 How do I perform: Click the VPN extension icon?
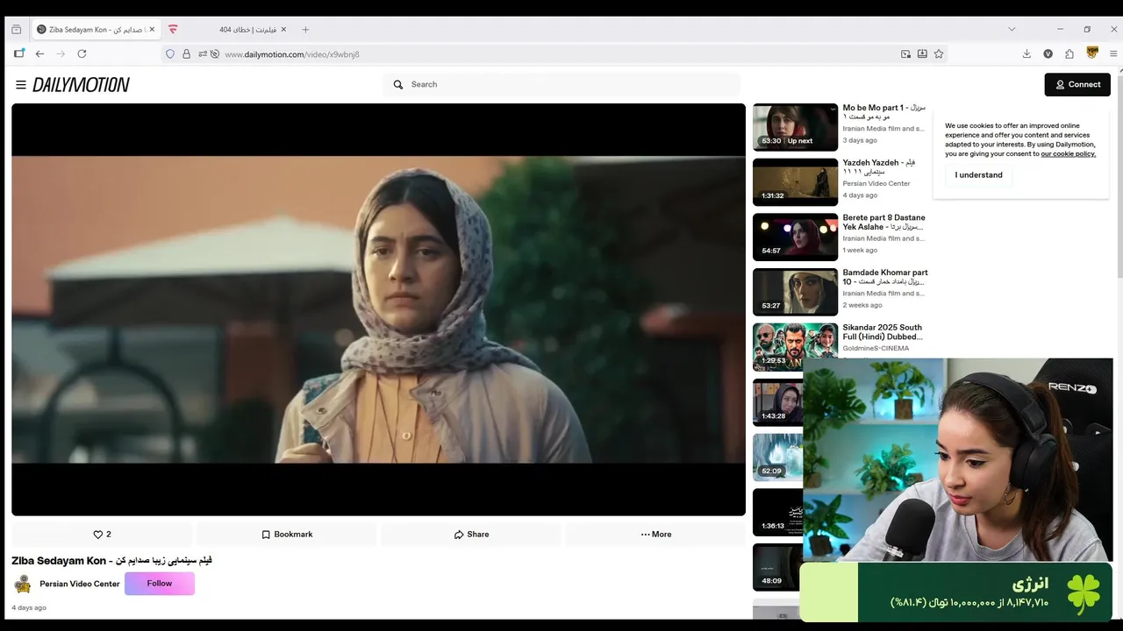pos(1092,53)
